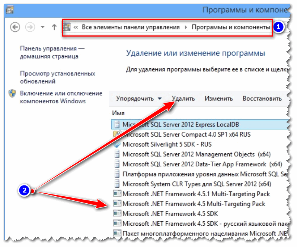Screen dimensions: 297x247
Task: Select 'Пакет многоплатформенного нацеливания Microsoft .NET' row
Action: (205, 234)
